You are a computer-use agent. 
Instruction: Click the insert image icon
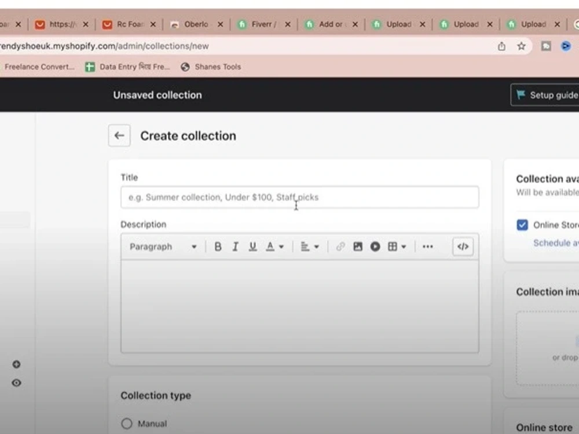click(x=357, y=247)
